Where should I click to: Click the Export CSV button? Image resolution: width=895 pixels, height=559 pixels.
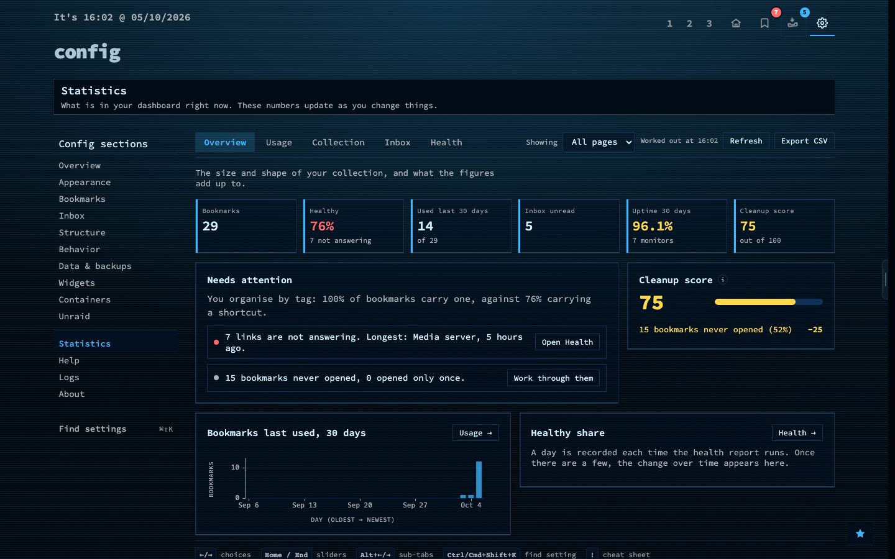(x=804, y=141)
